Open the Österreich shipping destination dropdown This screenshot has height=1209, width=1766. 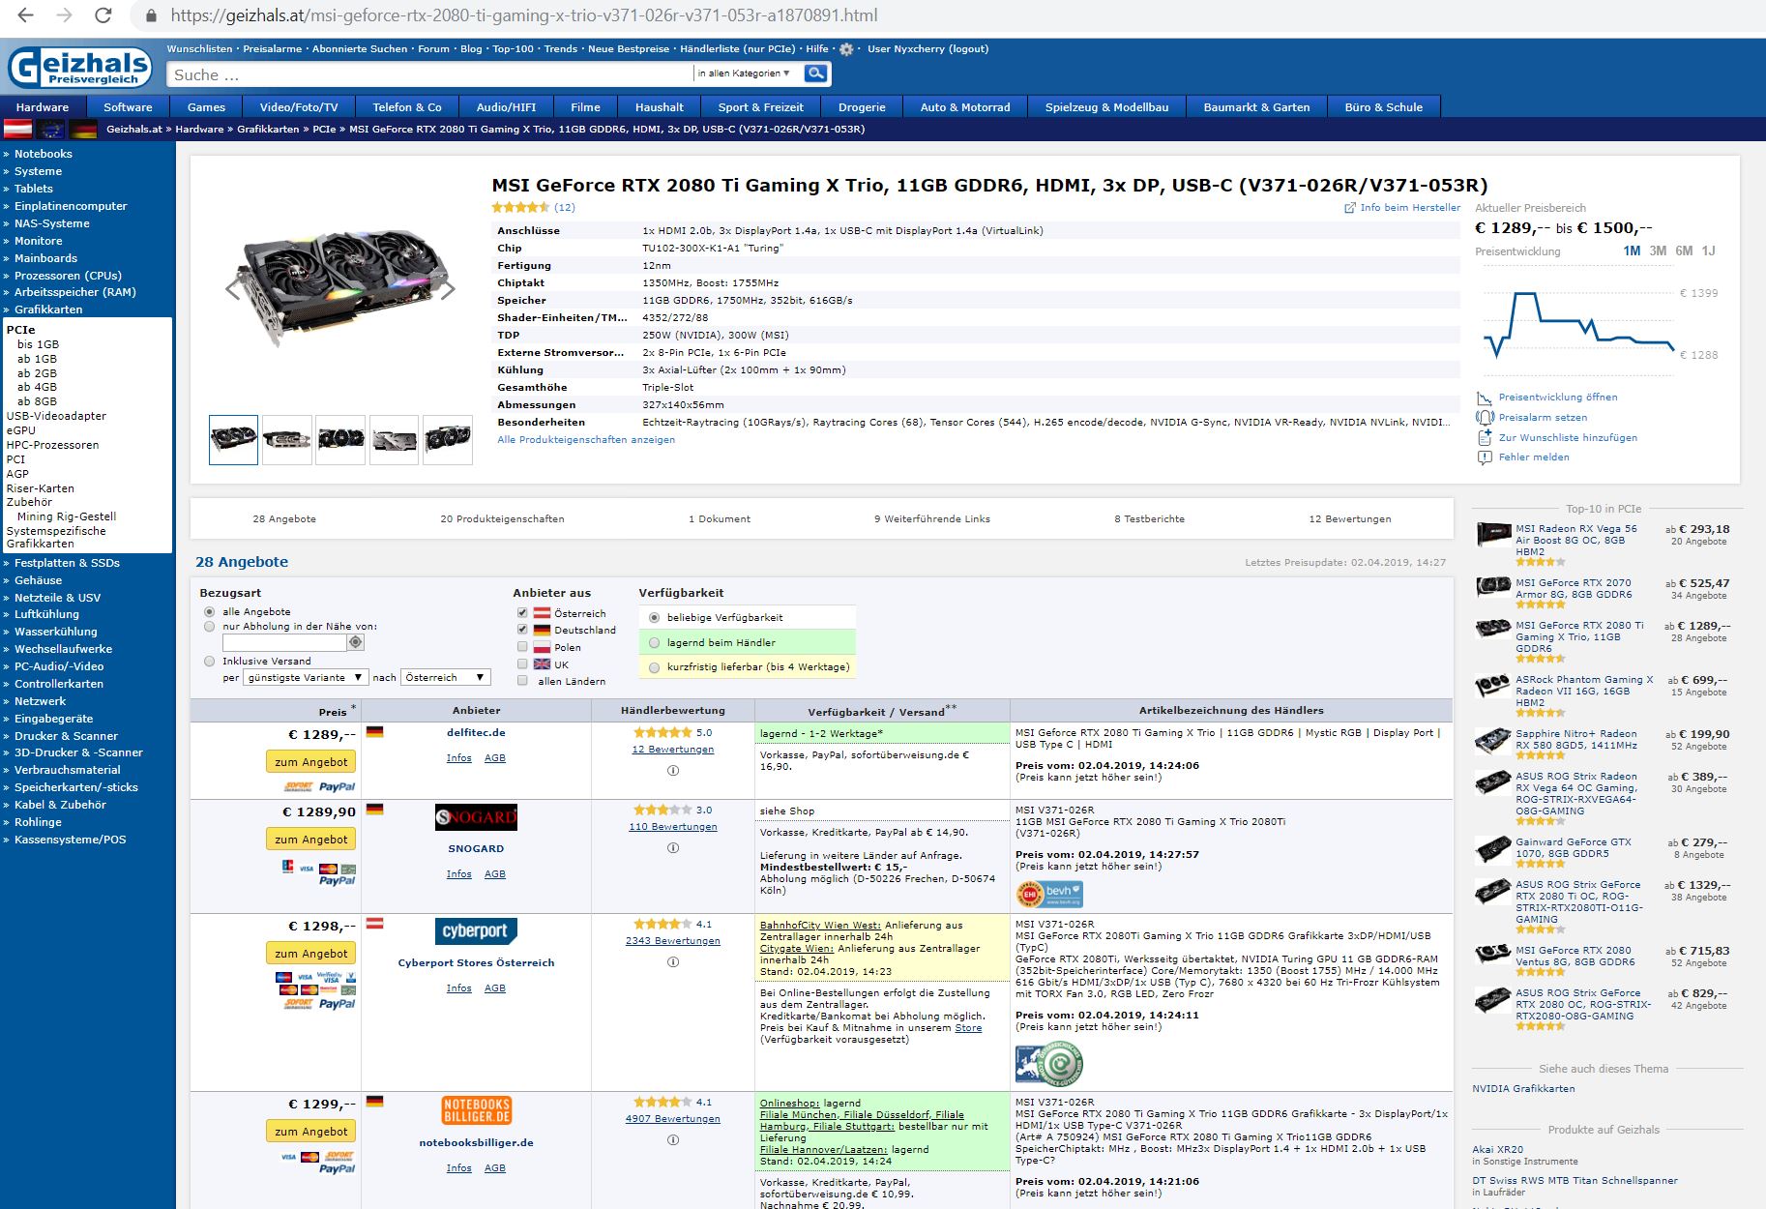tap(446, 677)
